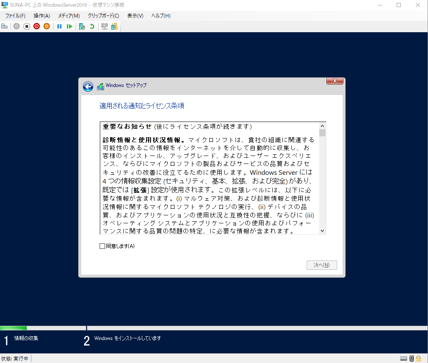Click the Windows セットアップ installer icon

coord(100,86)
